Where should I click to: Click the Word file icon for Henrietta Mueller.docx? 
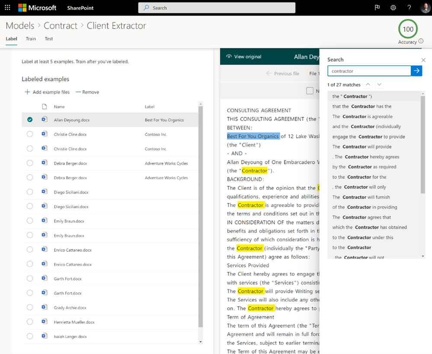tap(44, 322)
